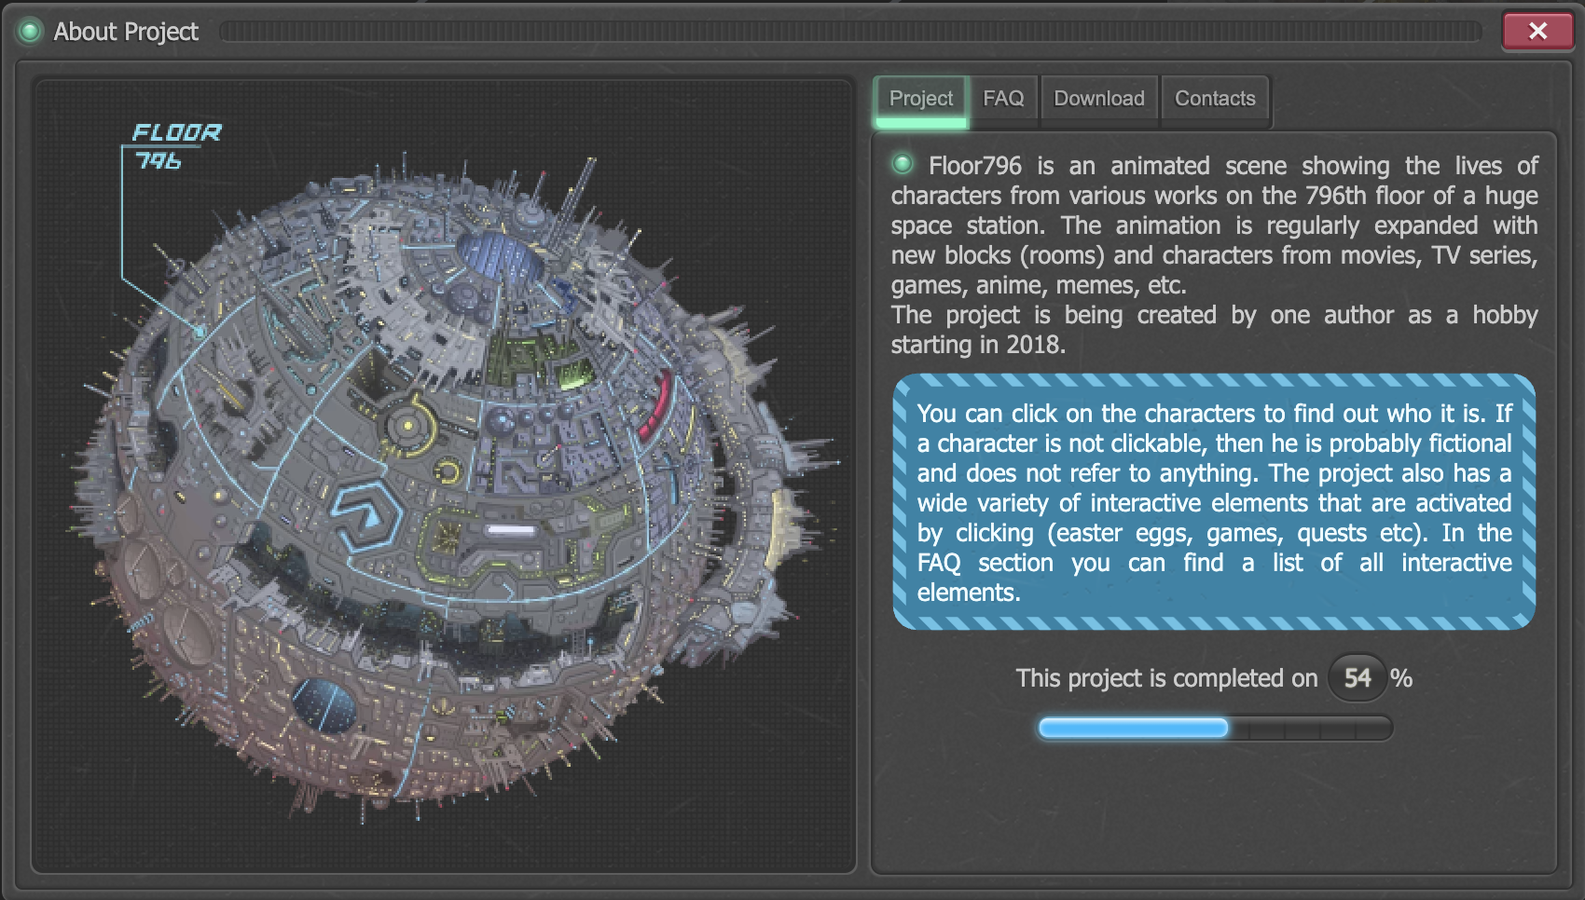Image resolution: width=1585 pixels, height=900 pixels.
Task: Click the unfilled portion of the progress bar
Action: click(1310, 729)
